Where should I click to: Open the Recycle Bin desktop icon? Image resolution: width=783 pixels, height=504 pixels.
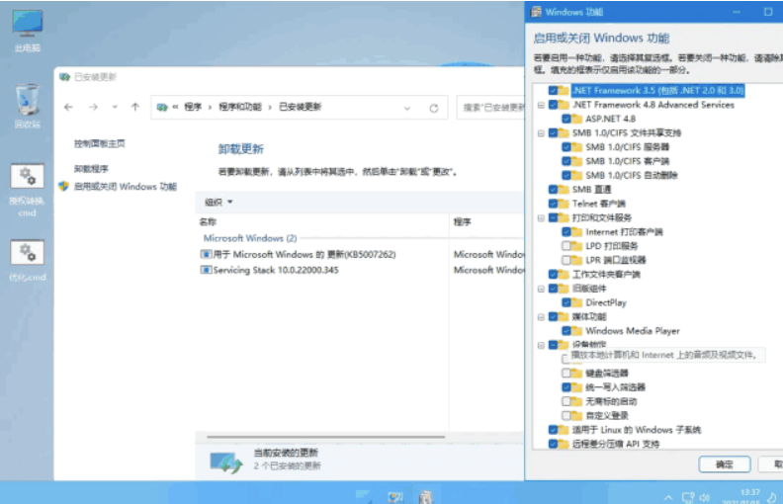click(x=28, y=107)
